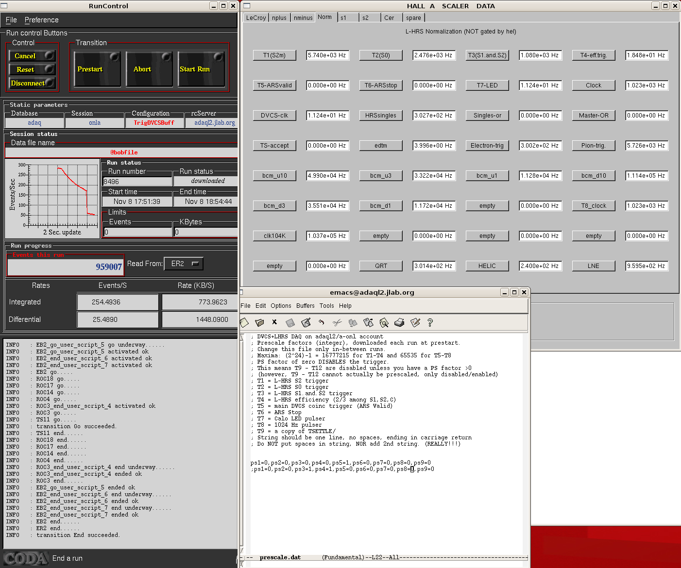This screenshot has height=568, width=681.
Task: Switch to the LeCroy scaler tab
Action: click(256, 18)
